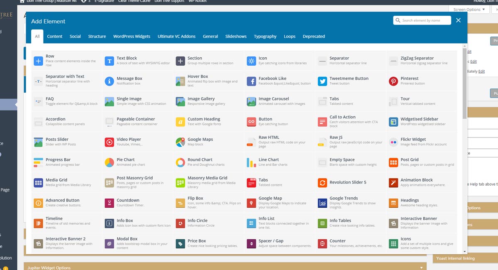This screenshot has width=498, height=270.
Task: Add the Interactive Banner 2 element
Action: click(66, 243)
